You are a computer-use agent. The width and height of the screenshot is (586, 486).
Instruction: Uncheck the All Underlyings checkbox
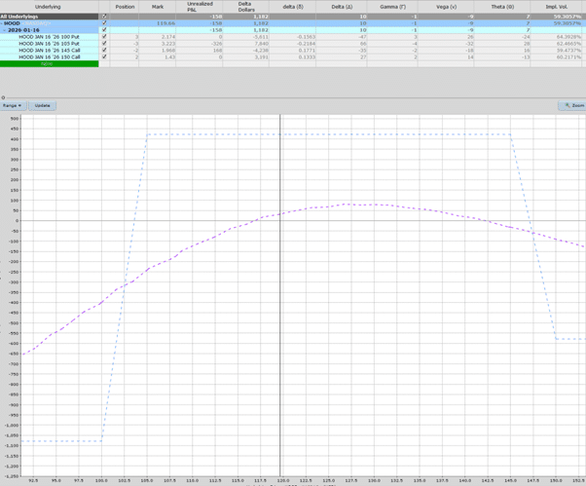(104, 17)
